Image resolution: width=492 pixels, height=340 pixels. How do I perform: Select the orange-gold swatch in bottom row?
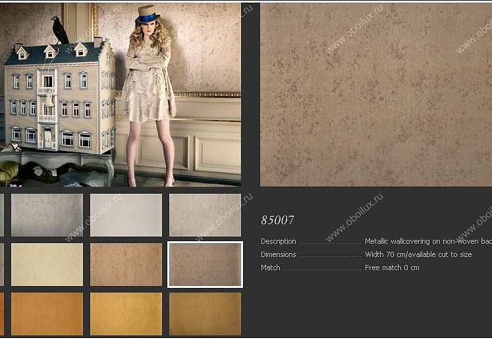[47, 314]
